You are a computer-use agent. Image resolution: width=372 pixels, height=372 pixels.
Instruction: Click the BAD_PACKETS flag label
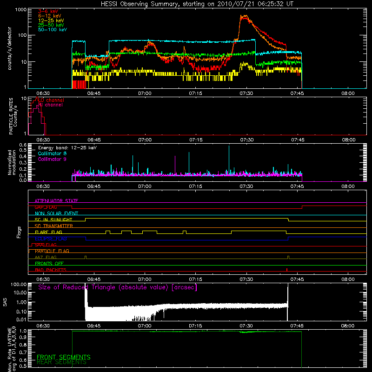coord(51,270)
